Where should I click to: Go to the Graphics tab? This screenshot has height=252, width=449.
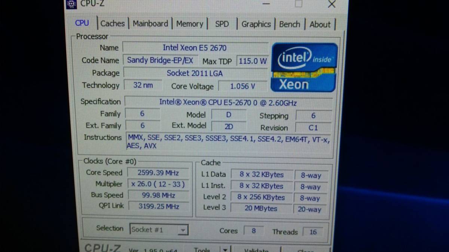[x=256, y=24]
